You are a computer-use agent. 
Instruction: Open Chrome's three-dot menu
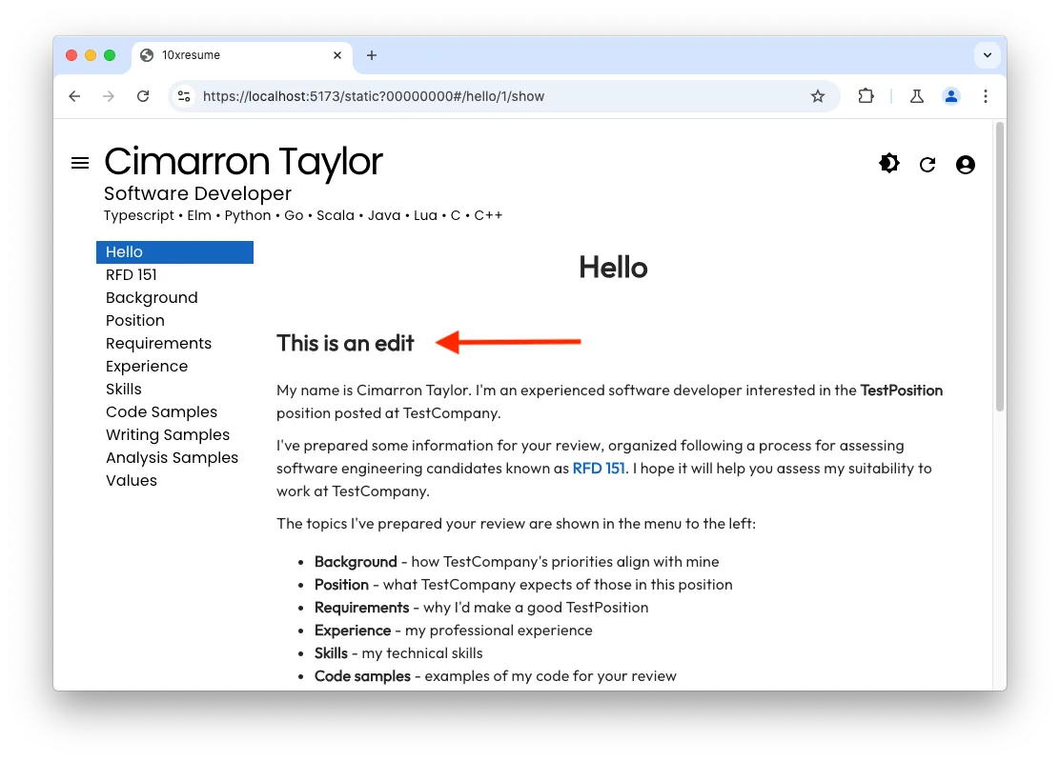986,96
